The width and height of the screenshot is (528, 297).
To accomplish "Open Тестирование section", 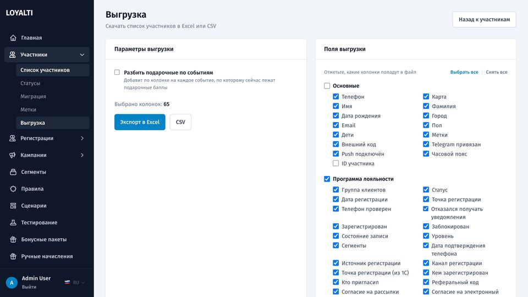I will [47, 222].
